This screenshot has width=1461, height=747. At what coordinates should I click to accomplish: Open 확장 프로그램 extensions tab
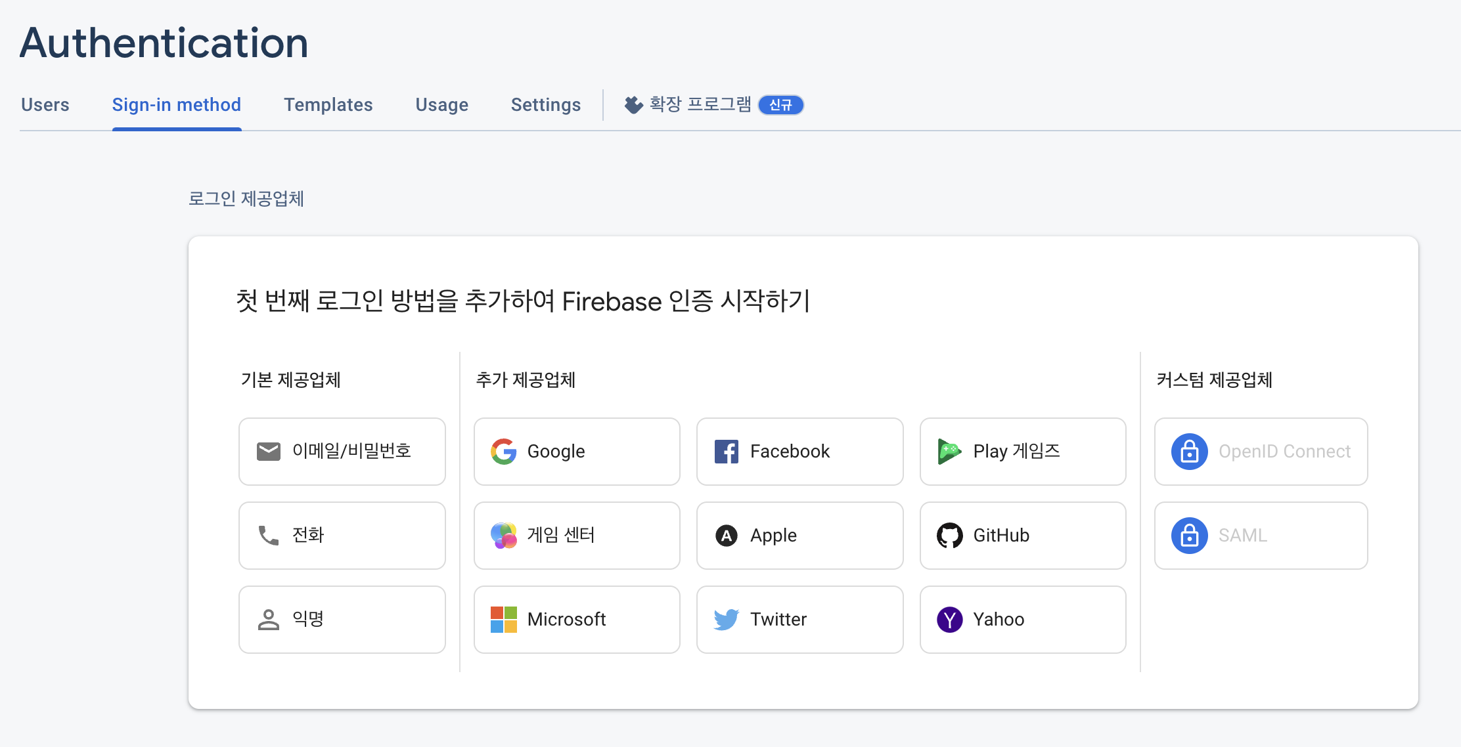pyautogui.click(x=699, y=105)
